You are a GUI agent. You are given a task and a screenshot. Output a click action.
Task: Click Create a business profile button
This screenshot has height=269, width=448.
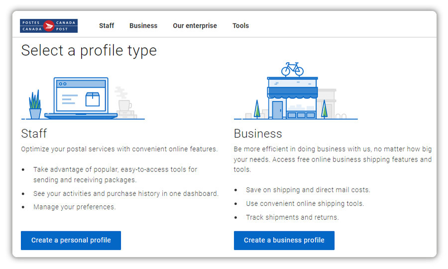click(x=284, y=240)
